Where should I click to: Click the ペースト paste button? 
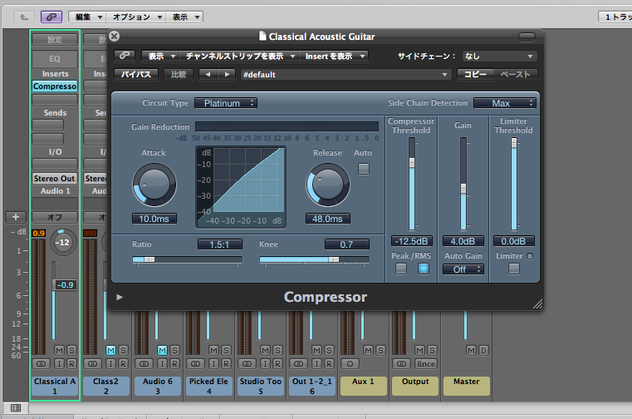pyautogui.click(x=516, y=74)
